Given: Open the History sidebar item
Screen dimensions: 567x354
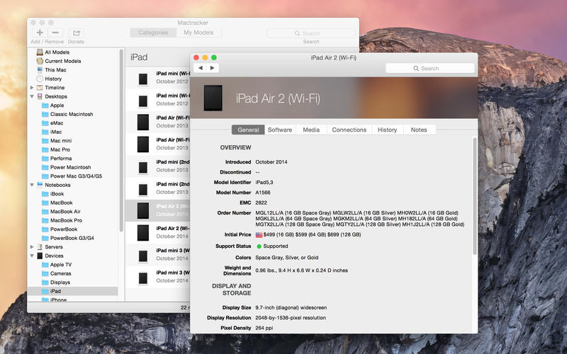Looking at the screenshot, I should point(53,79).
